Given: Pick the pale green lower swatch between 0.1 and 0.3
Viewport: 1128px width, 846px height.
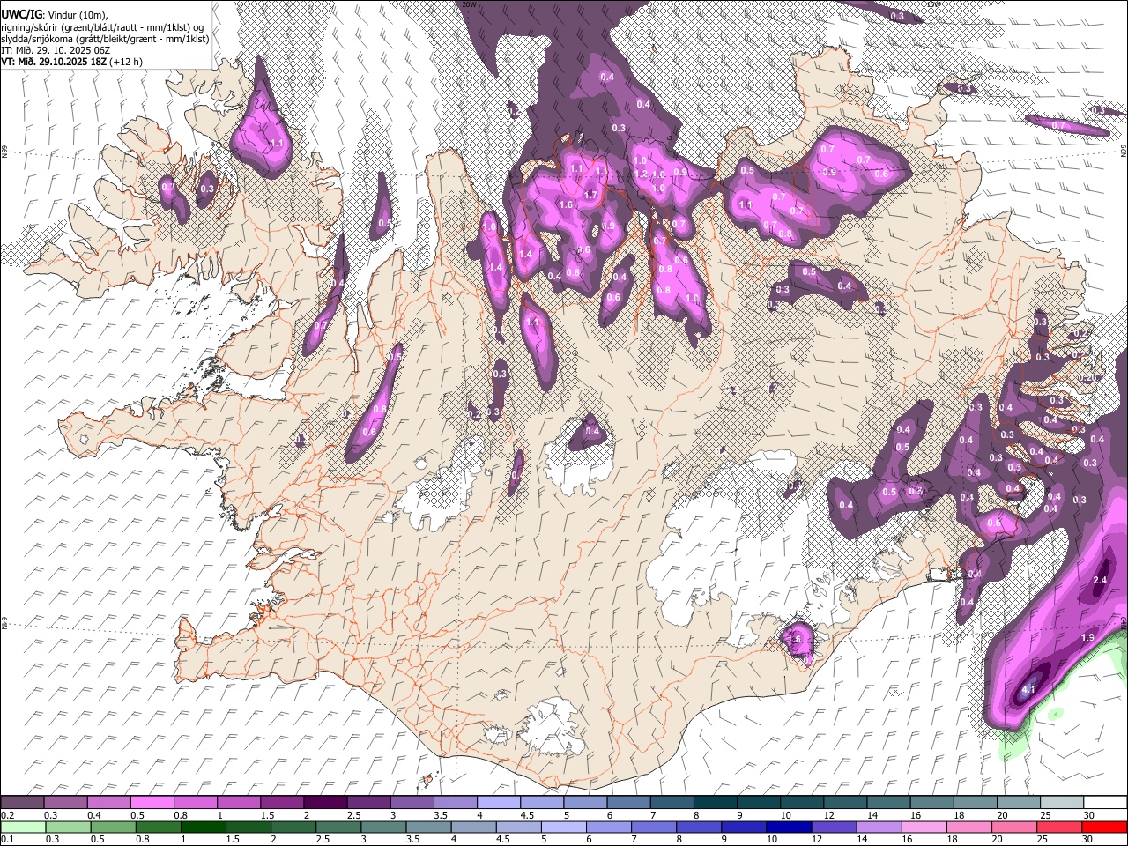Looking at the screenshot, I should (22, 827).
